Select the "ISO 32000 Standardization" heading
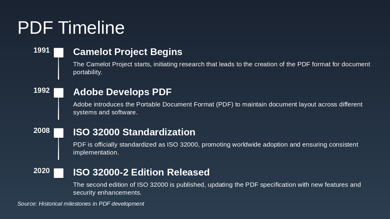 pos(134,132)
